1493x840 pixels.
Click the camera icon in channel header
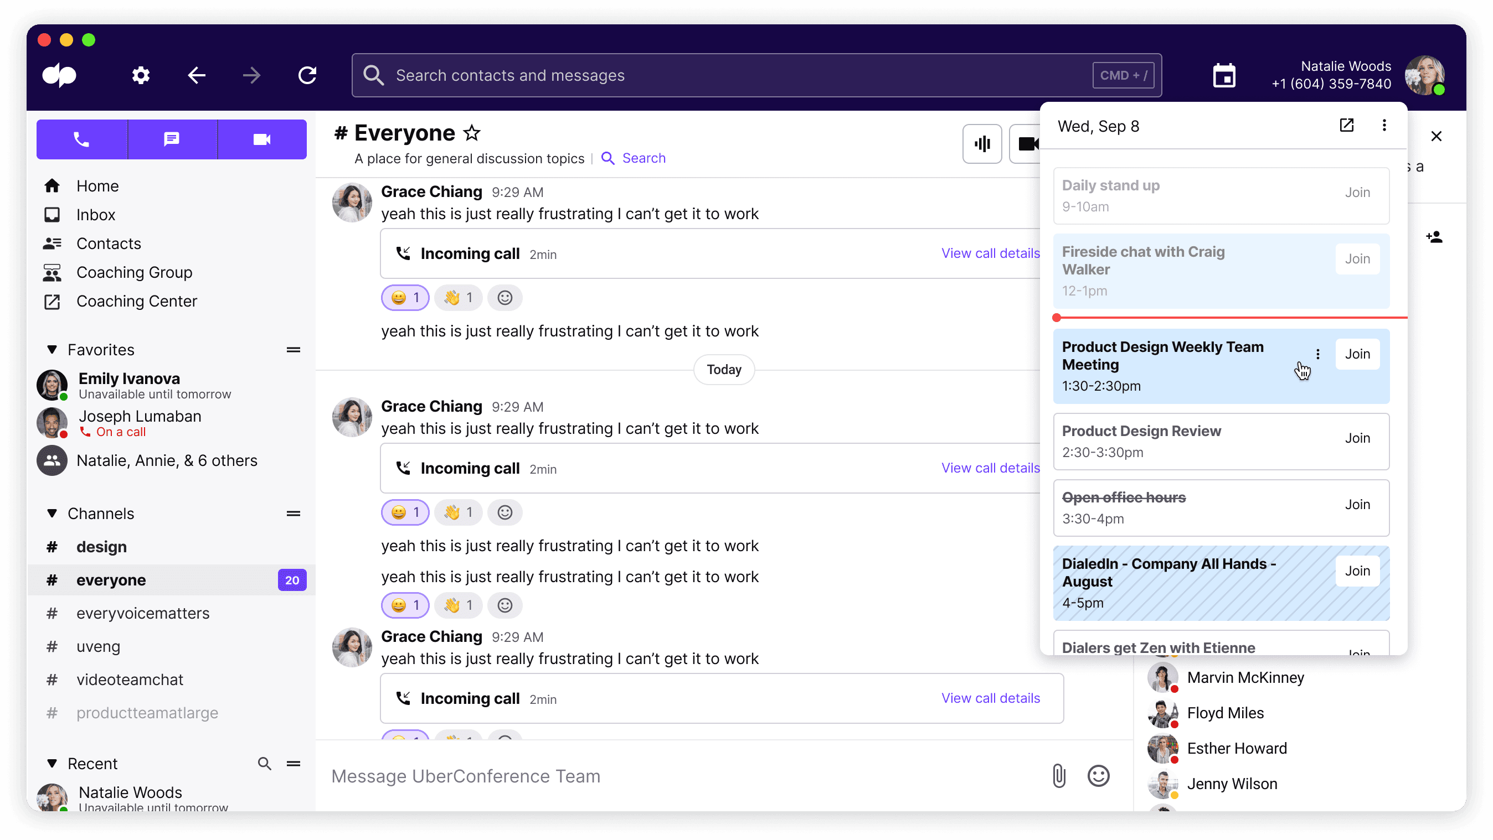click(x=1029, y=143)
